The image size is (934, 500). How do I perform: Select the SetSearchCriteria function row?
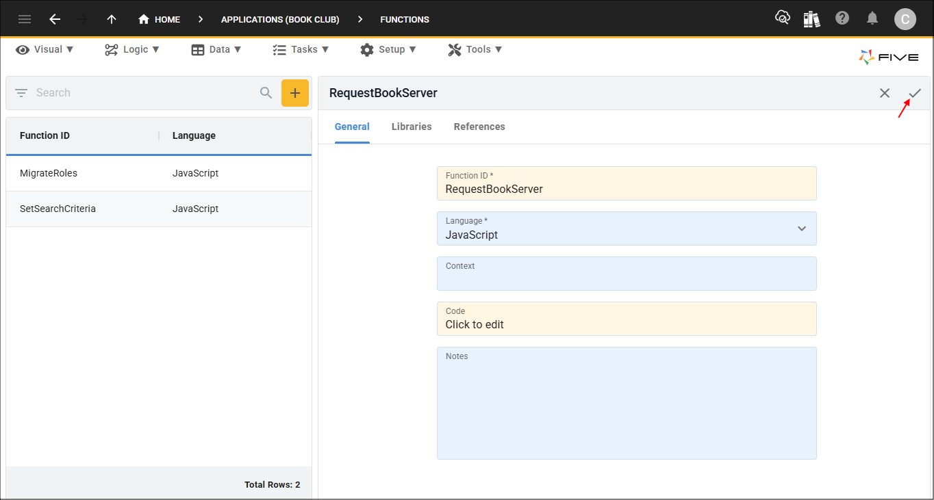pyautogui.click(x=159, y=209)
